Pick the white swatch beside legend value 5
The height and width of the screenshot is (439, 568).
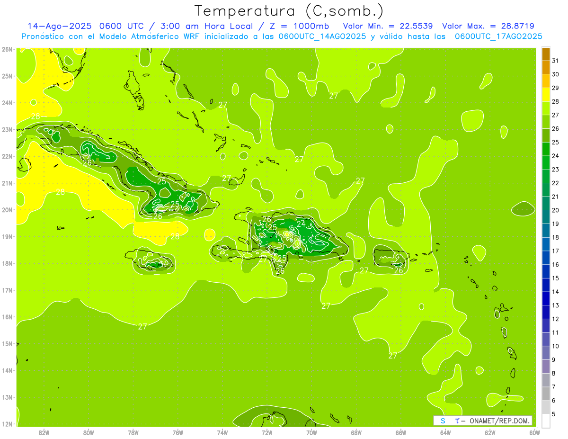pos(546,421)
